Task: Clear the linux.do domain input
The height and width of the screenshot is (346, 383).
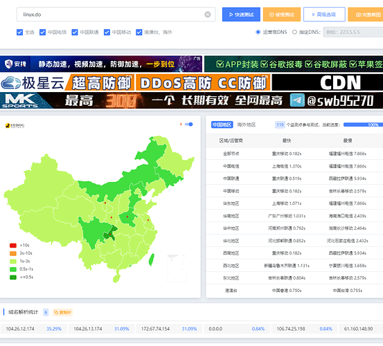Action: click(207, 15)
